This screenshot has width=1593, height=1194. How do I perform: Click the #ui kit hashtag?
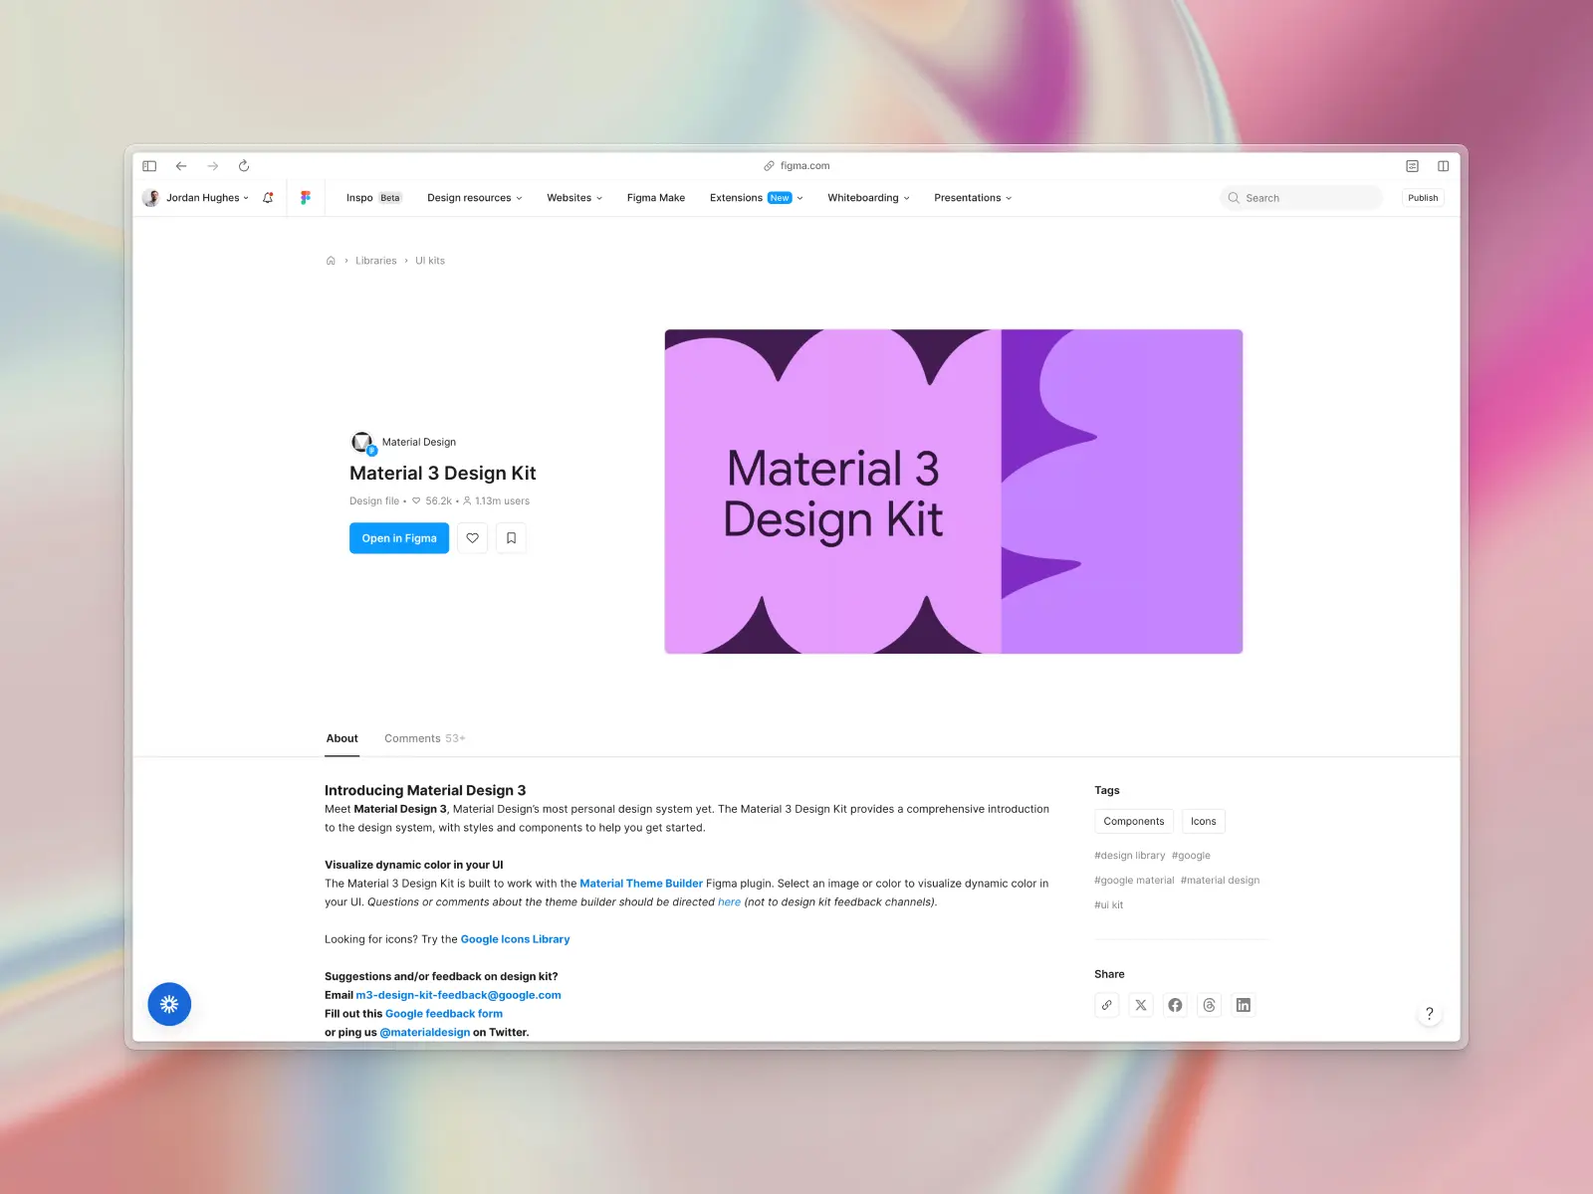click(x=1108, y=905)
